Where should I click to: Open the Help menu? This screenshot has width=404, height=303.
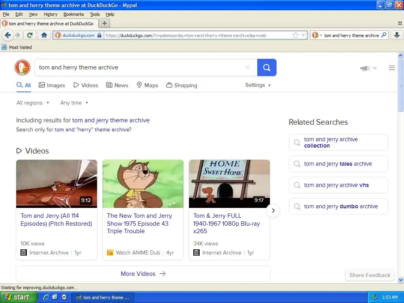click(x=110, y=14)
